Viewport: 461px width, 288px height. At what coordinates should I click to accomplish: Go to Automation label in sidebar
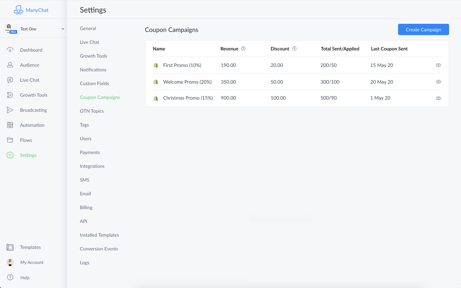[x=32, y=125]
